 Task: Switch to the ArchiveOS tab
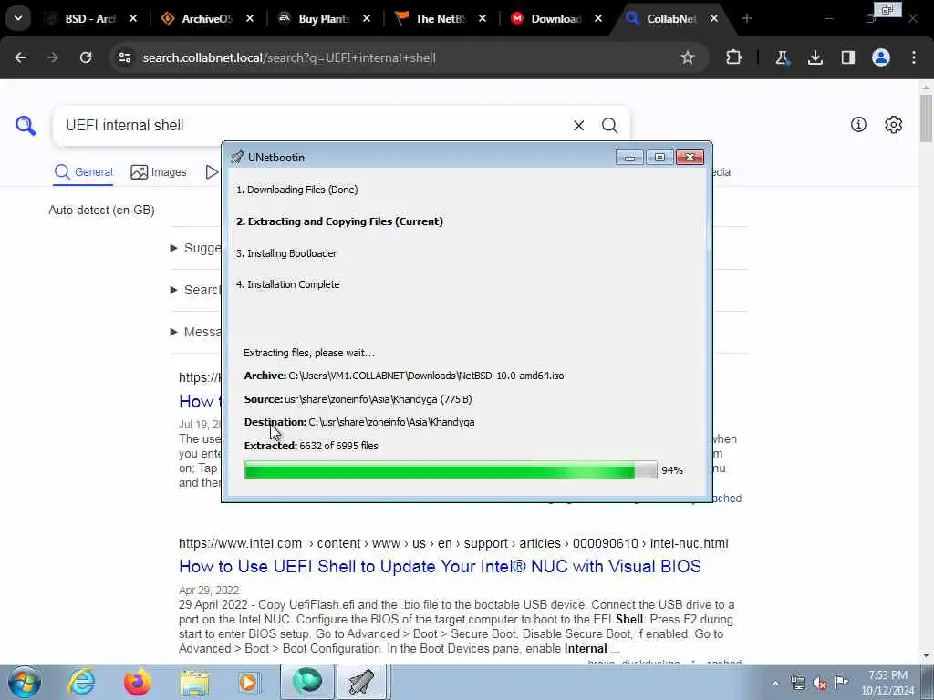(206, 19)
